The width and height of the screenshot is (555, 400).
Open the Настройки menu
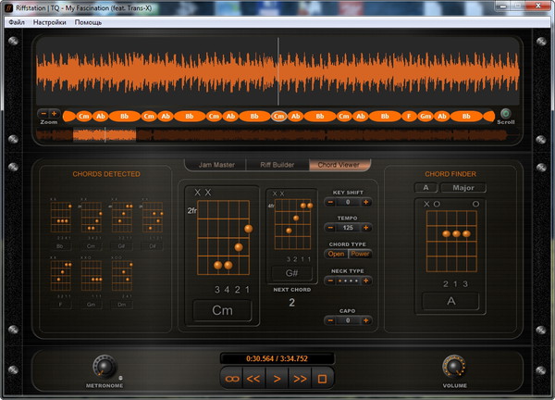[49, 21]
